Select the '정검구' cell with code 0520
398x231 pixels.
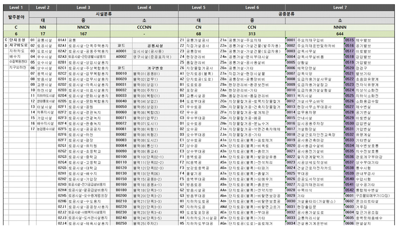(375, 68)
